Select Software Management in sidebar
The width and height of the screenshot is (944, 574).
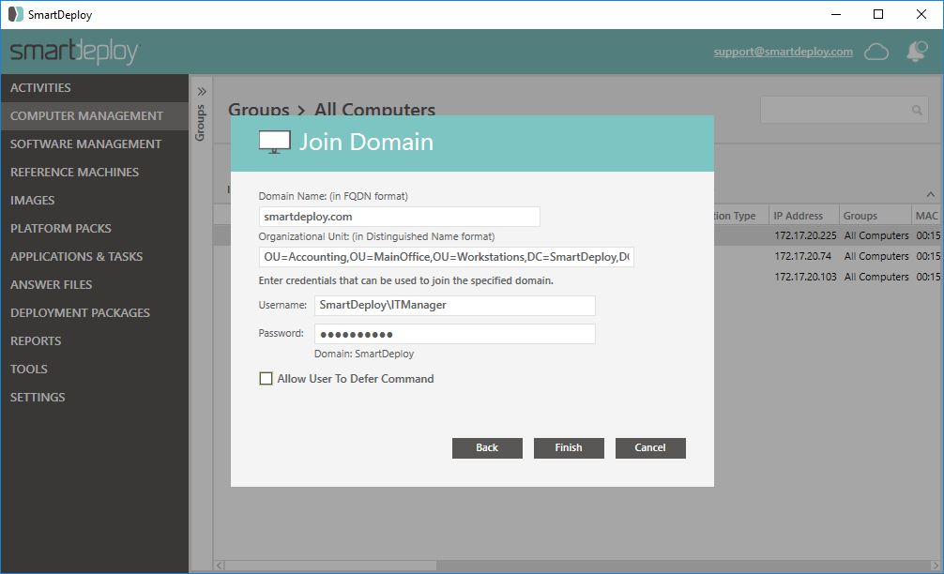tap(85, 144)
